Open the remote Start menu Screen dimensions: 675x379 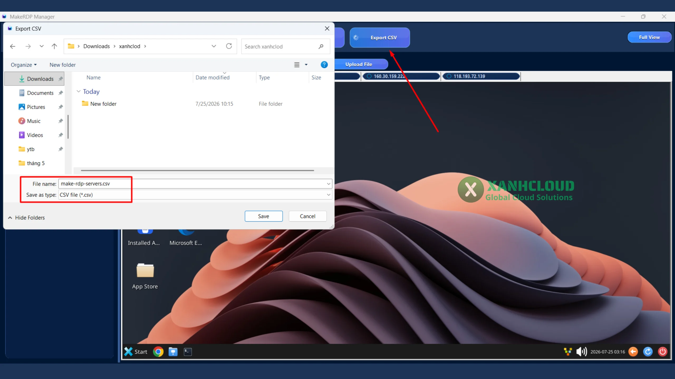click(136, 352)
